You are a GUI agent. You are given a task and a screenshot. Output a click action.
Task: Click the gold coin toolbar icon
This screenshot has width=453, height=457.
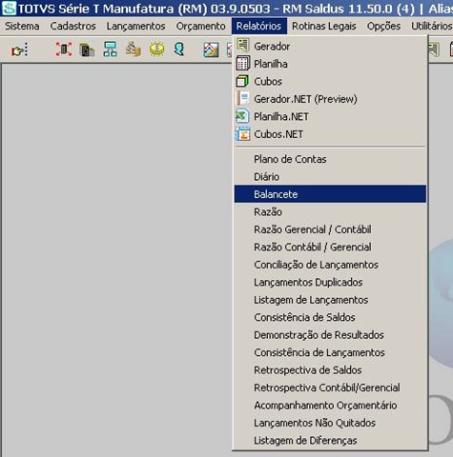156,50
